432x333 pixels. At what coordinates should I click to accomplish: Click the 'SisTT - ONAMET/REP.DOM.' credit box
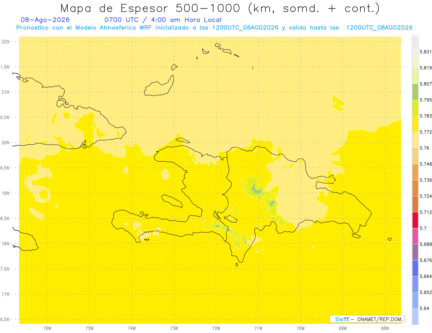367,319
